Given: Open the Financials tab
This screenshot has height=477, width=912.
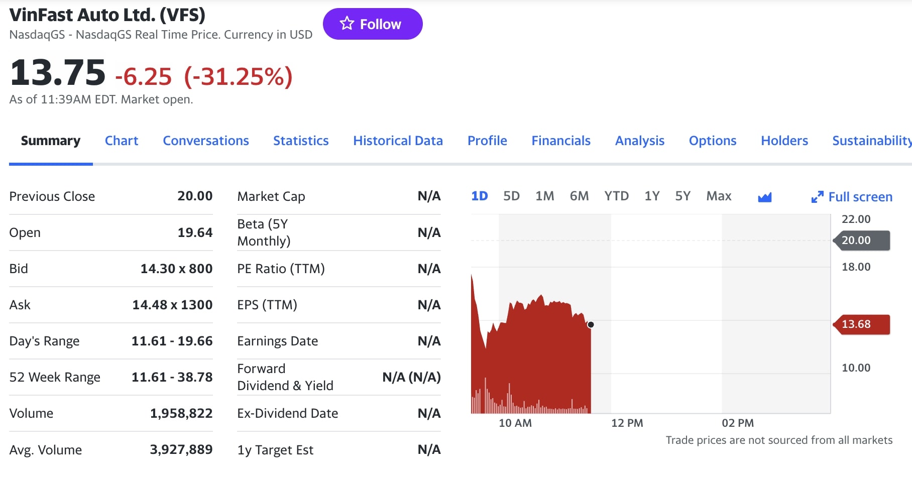Looking at the screenshot, I should [561, 141].
